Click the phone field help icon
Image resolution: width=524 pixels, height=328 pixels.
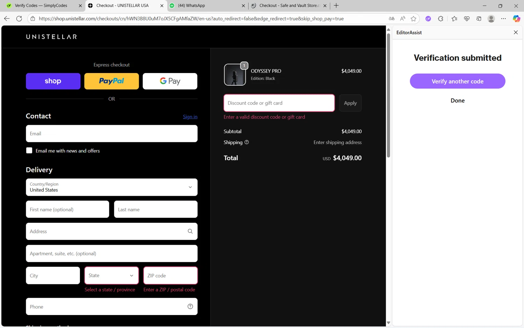(190, 306)
